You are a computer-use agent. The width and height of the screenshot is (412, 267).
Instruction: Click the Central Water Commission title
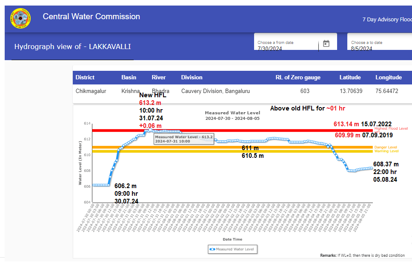click(91, 17)
